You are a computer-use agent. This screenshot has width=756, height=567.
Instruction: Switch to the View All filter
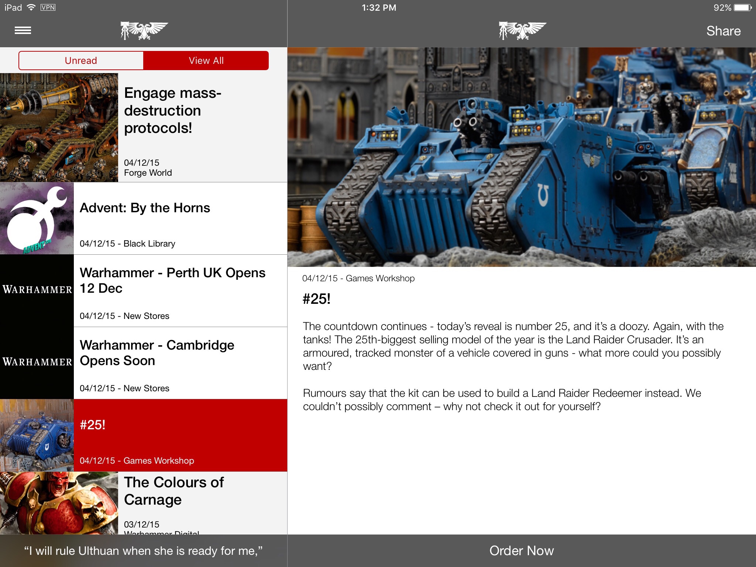pos(206,61)
